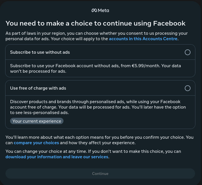Click the 'Subscribe to use without ads' title

click(x=40, y=52)
